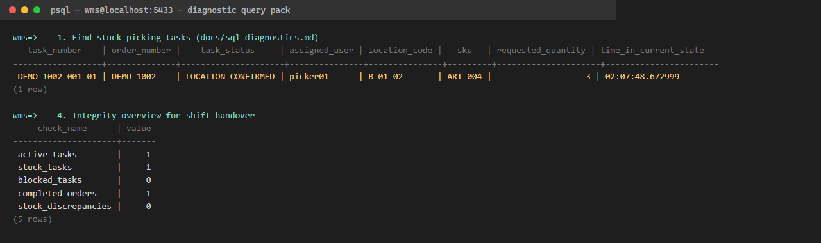Click the active_tasks check row

click(x=84, y=154)
